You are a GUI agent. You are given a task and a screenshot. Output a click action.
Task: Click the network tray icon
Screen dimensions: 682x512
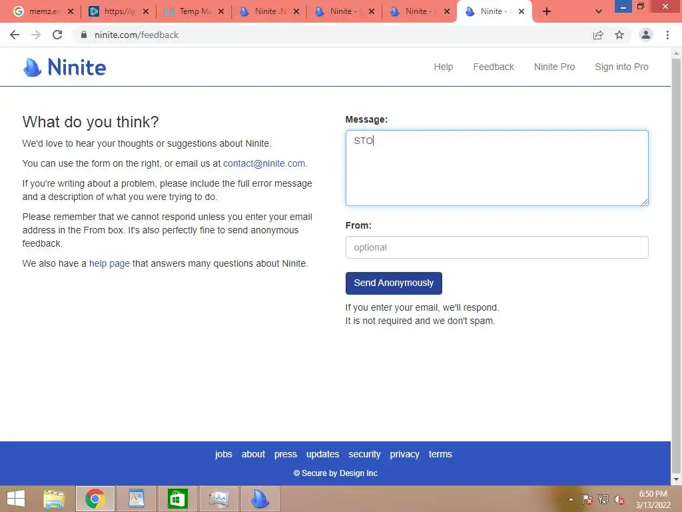603,499
